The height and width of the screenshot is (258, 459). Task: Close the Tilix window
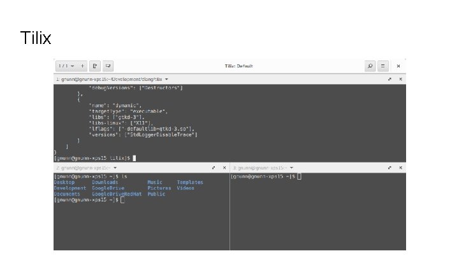point(398,66)
